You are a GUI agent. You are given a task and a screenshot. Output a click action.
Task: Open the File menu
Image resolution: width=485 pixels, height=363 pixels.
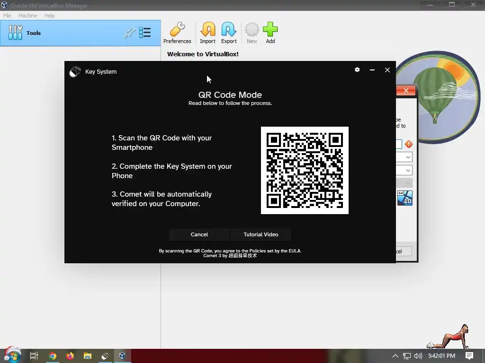click(7, 16)
